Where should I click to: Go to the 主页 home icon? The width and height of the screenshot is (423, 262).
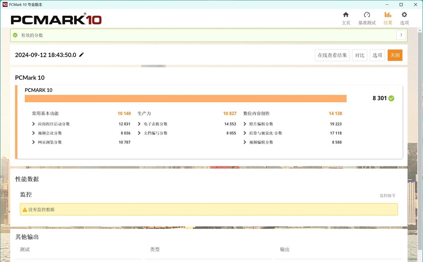point(346,15)
